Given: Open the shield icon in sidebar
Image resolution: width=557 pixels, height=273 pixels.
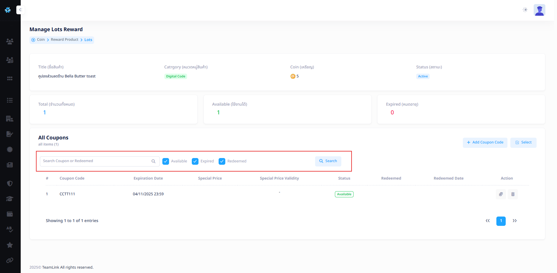Looking at the screenshot, I should (10, 183).
